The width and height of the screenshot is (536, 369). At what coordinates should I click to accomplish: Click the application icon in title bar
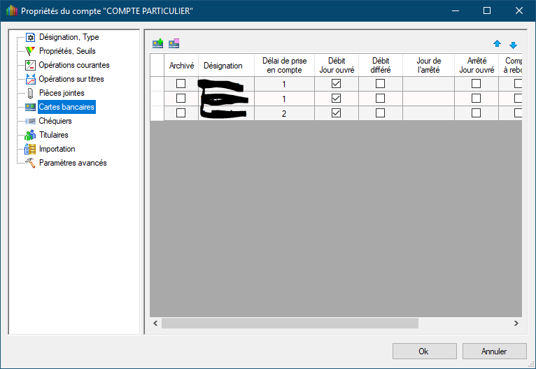coord(12,10)
